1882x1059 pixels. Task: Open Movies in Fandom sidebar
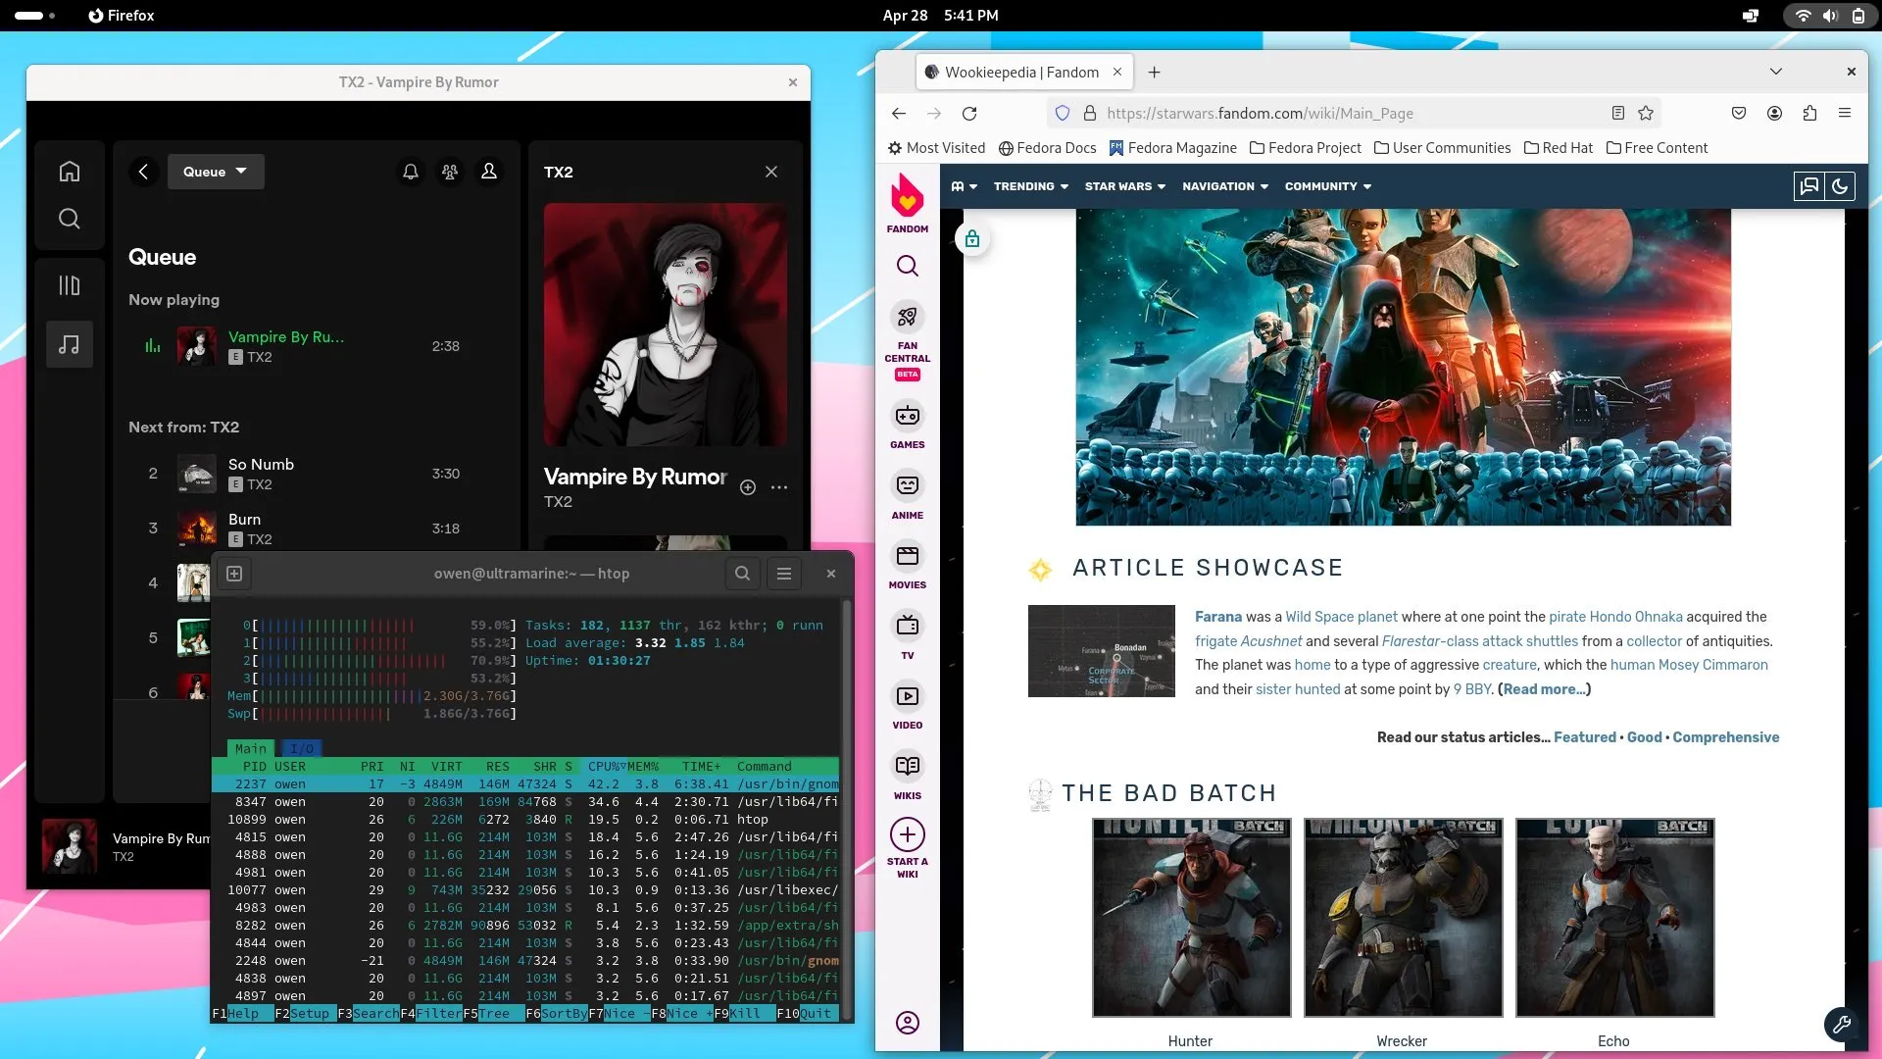pyautogui.click(x=908, y=566)
